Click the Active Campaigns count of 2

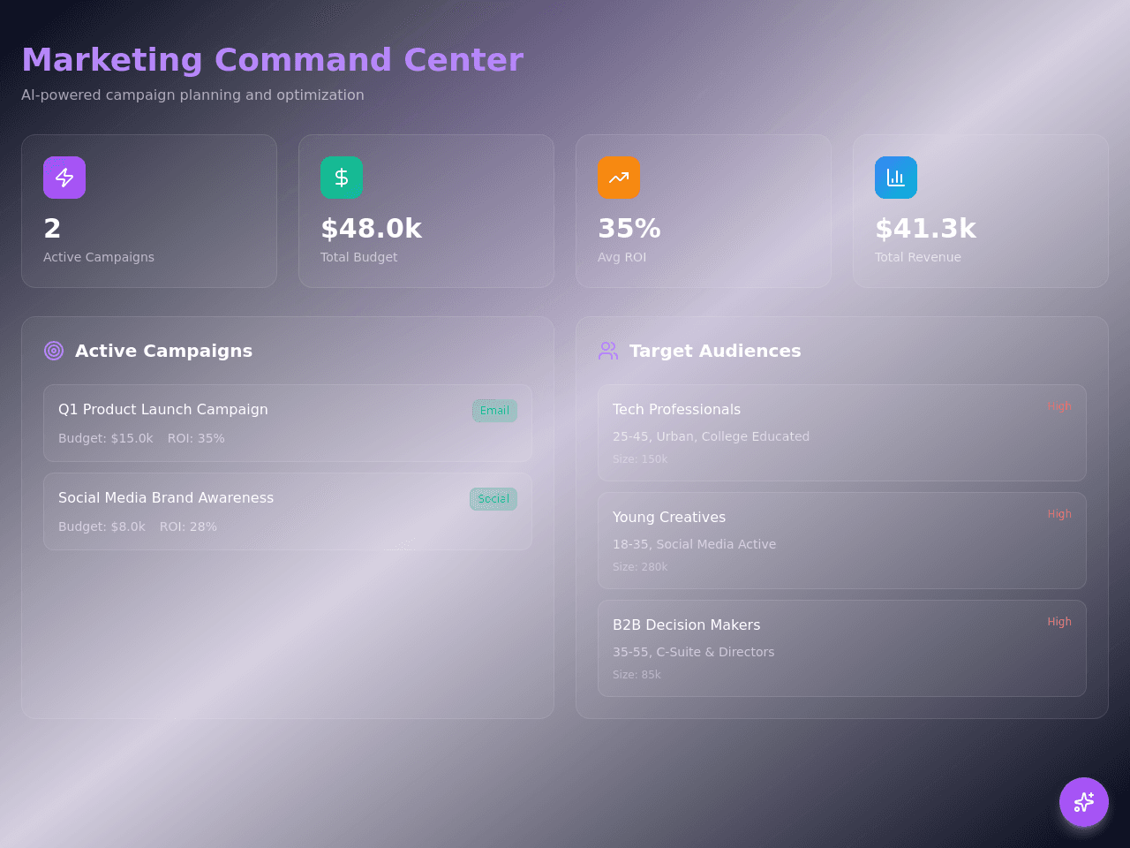(52, 229)
